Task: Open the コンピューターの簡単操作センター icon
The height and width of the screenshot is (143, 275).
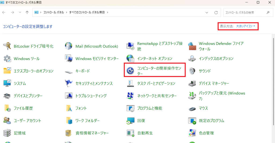Action: click(x=130, y=71)
